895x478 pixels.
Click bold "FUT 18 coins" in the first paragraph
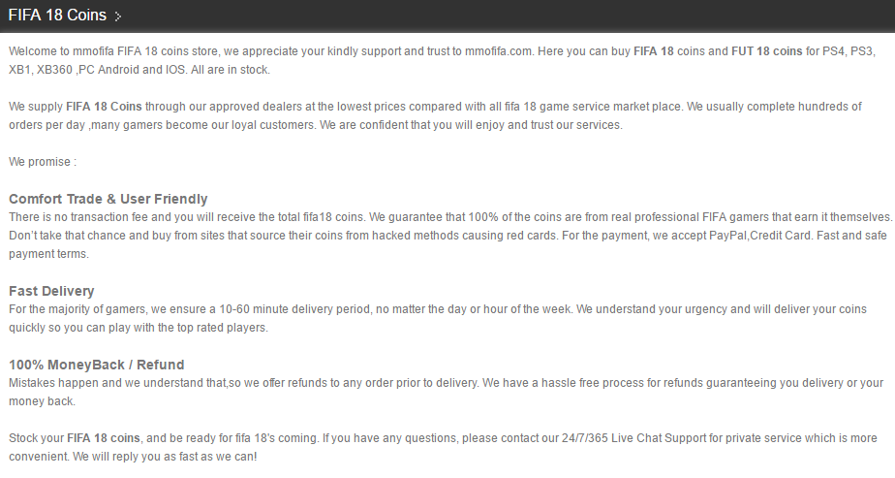766,51
